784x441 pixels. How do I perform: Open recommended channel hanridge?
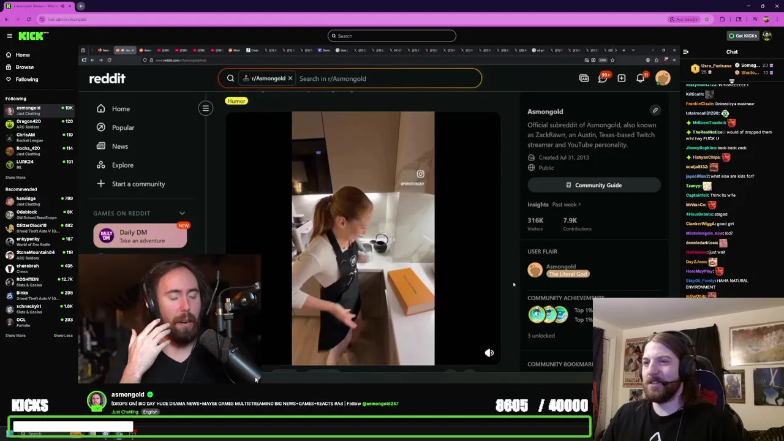coord(39,201)
